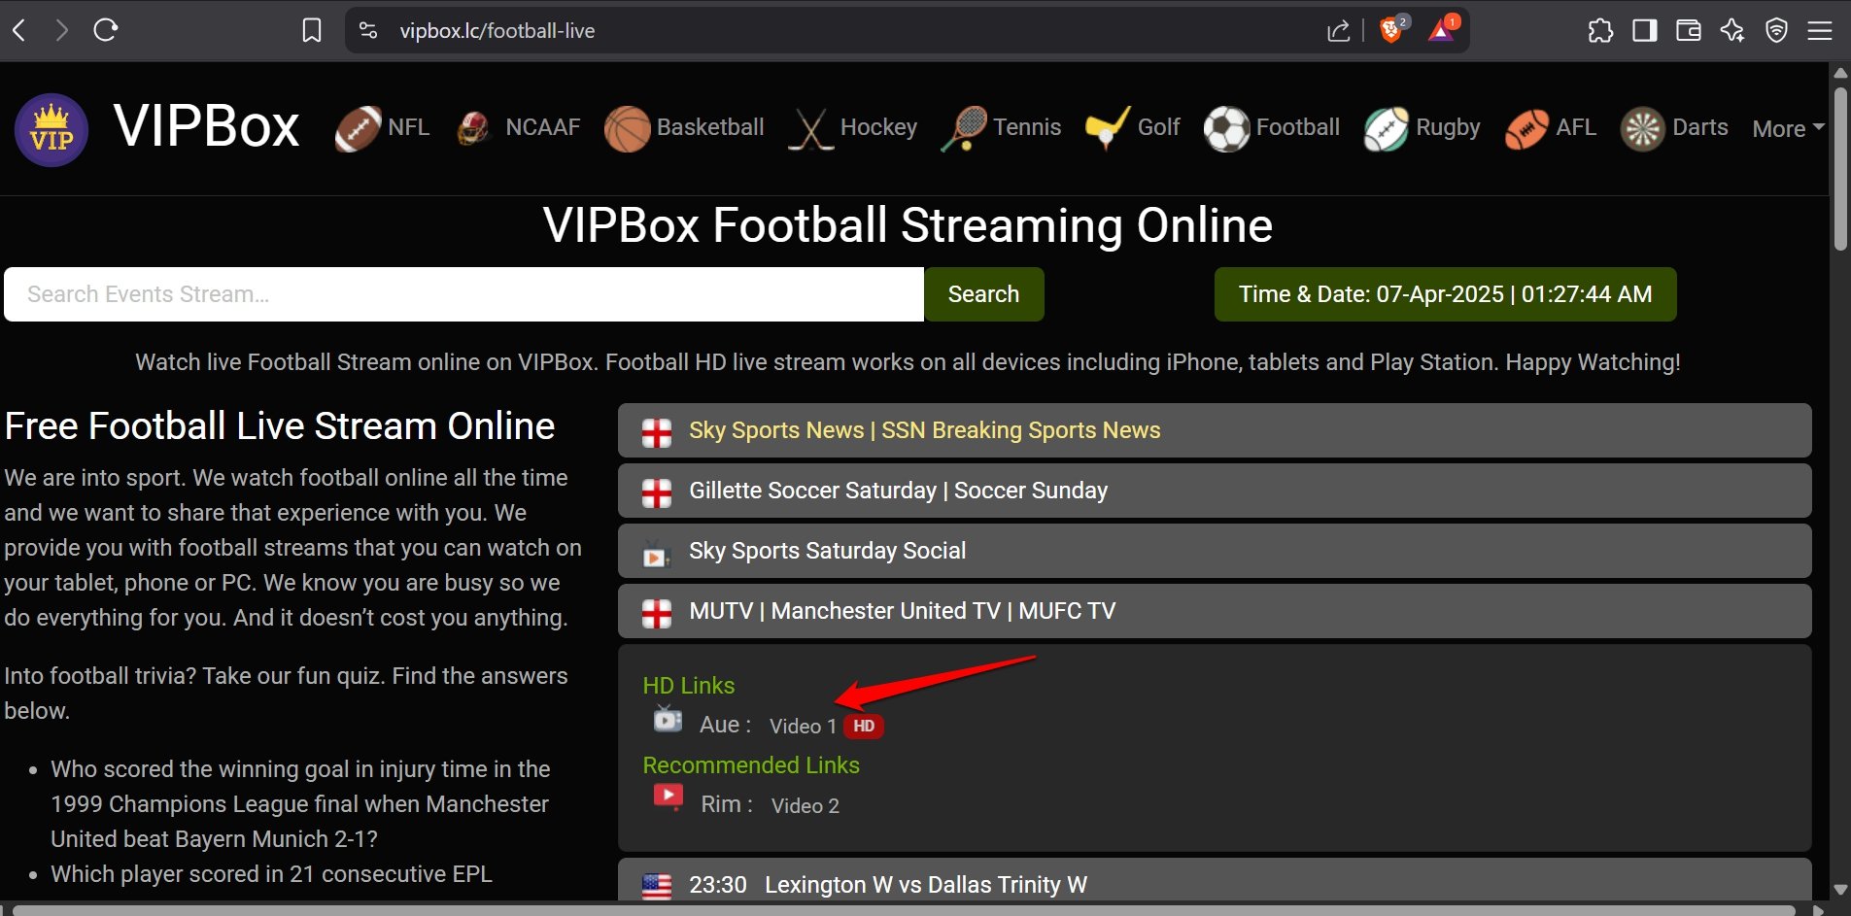Click the Hockey sticks icon
This screenshot has height=916, width=1851.
[x=811, y=129]
